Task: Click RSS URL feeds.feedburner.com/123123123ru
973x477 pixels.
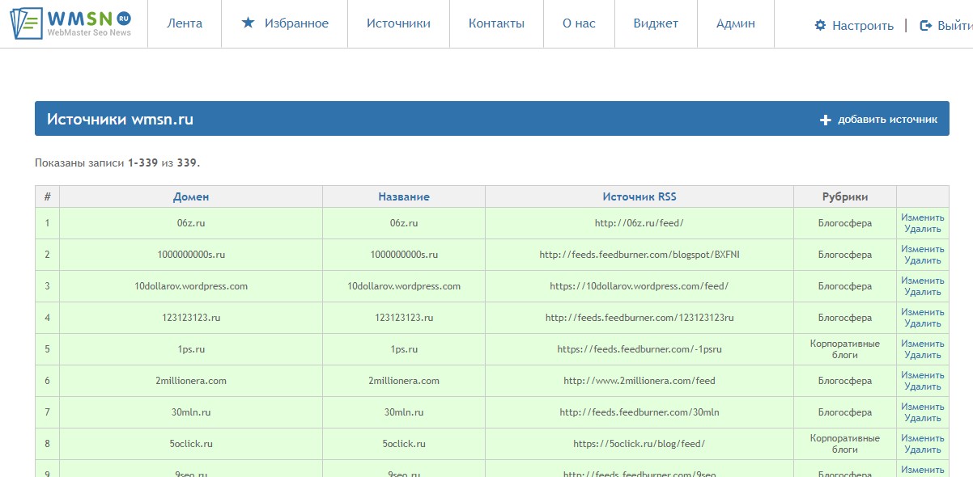Action: pyautogui.click(x=639, y=318)
